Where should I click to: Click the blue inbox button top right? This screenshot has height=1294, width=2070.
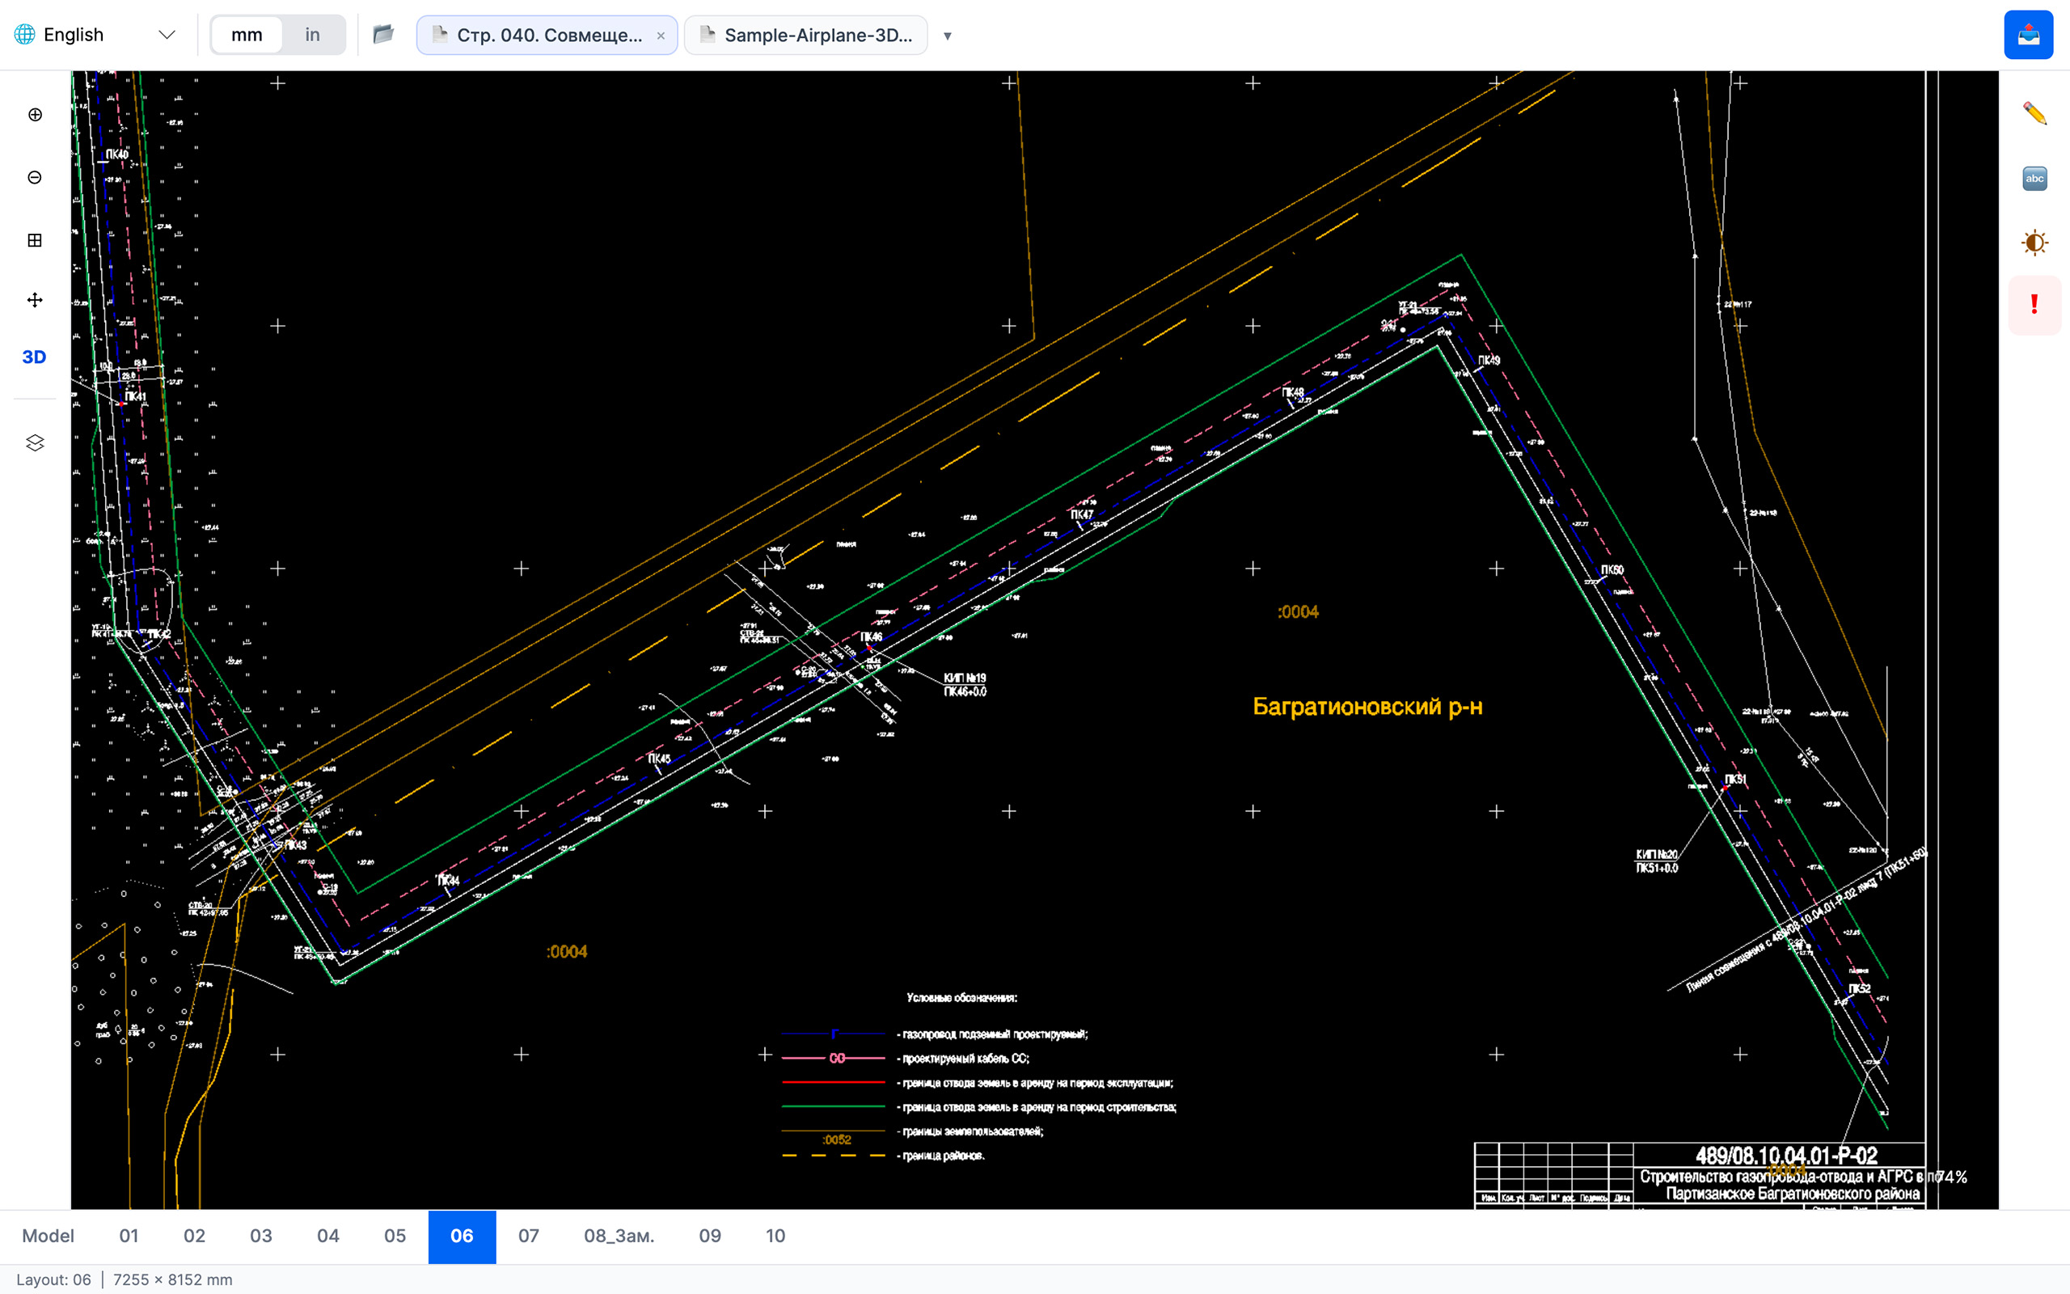(x=2028, y=35)
